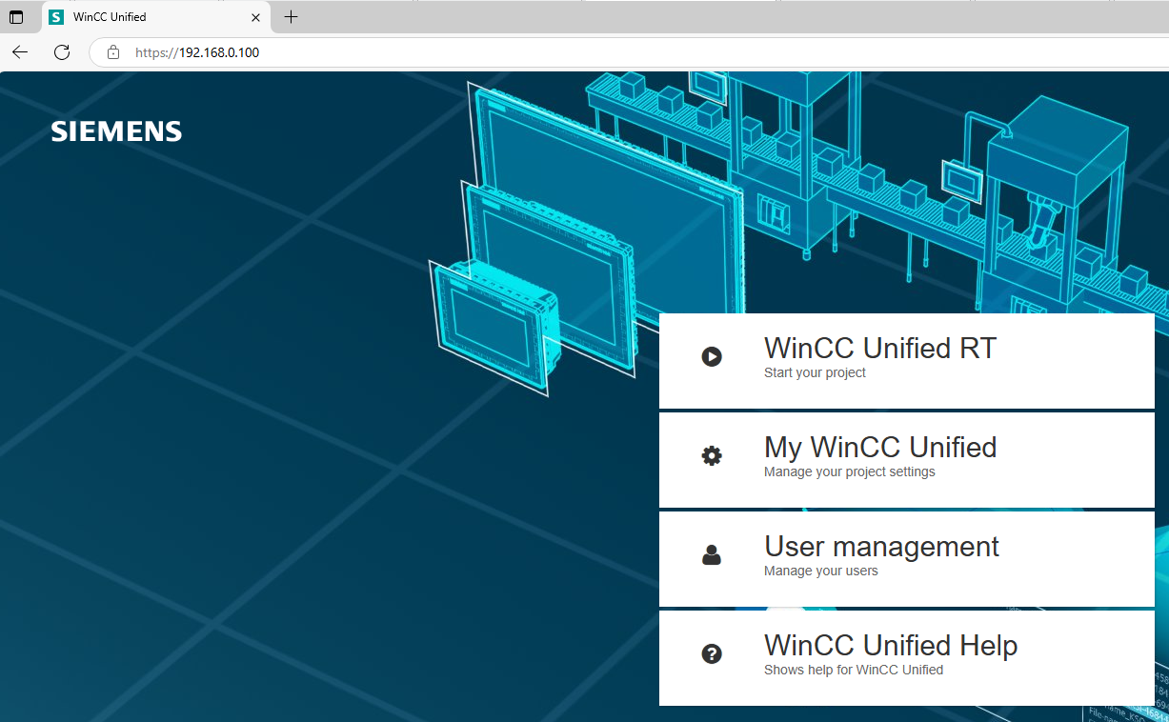Click the play icon for WinCC Unified RT
1169x722 pixels.
tap(712, 357)
